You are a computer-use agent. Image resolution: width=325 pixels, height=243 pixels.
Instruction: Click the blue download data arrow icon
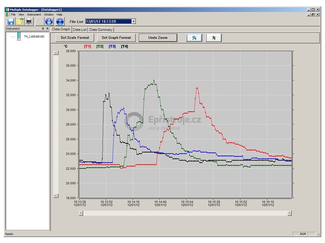49,22
